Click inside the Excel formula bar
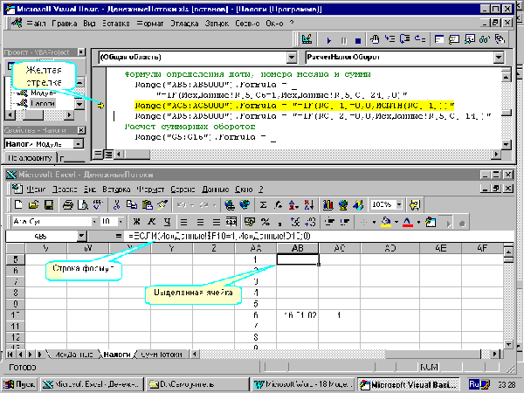 point(320,237)
